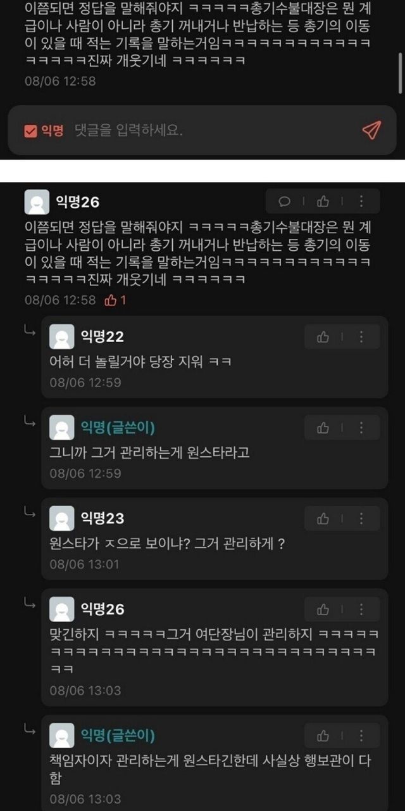Screen dimensions: 405x811
Task: Open three-dot menu on writer's last reply
Action: (361, 736)
